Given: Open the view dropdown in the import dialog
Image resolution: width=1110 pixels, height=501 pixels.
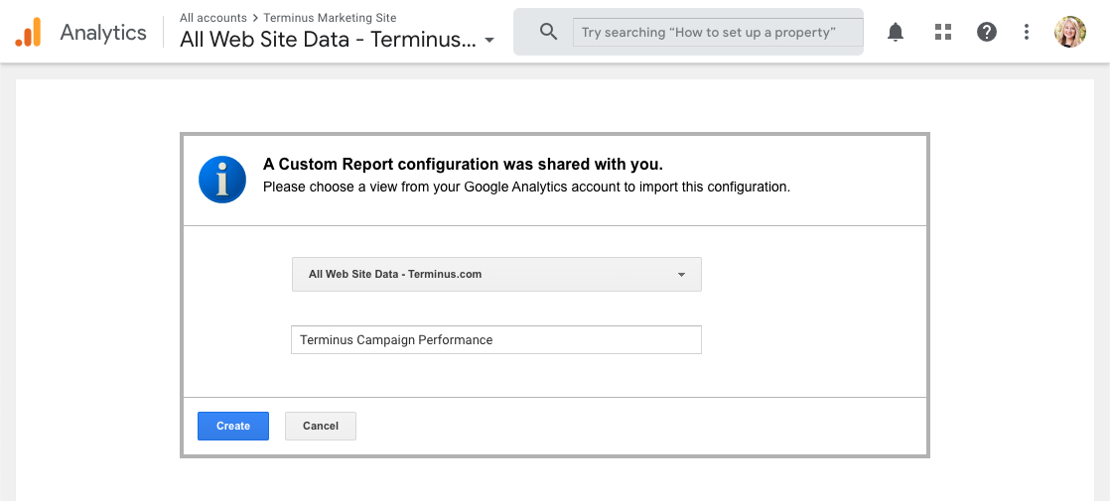Looking at the screenshot, I should pyautogui.click(x=496, y=274).
